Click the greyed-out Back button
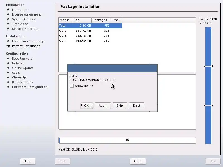Screen dimensions: 223x167 pyautogui.click(x=62, y=161)
